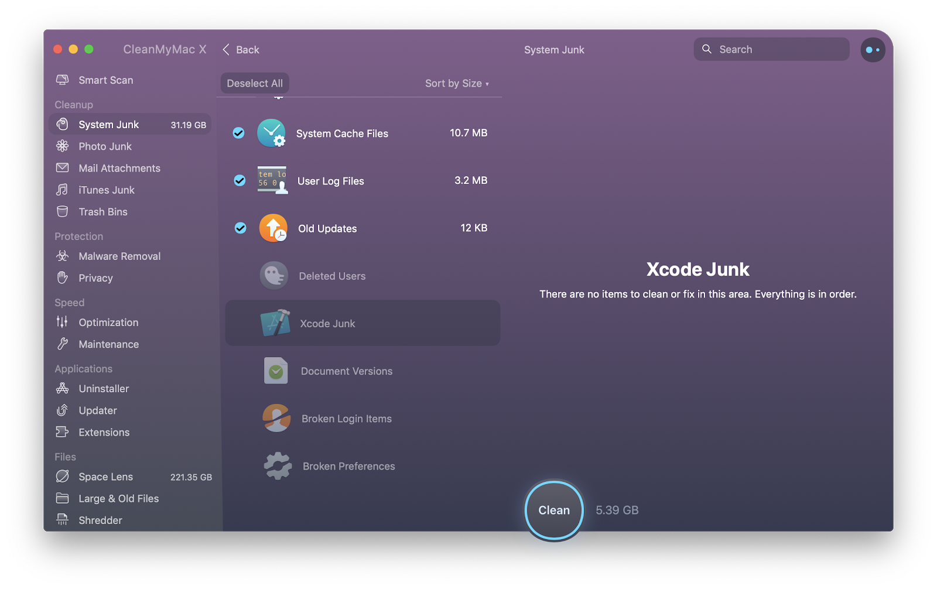Click the User Log Files icon
Image resolution: width=937 pixels, height=589 pixels.
(x=272, y=180)
